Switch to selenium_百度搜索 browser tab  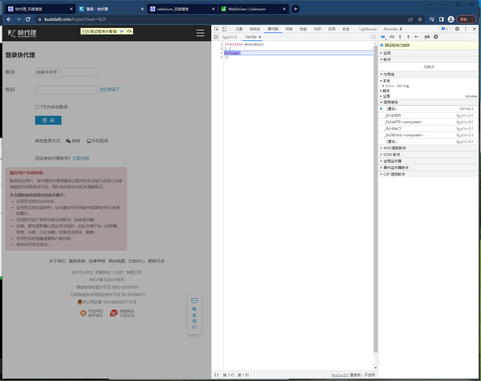coord(182,9)
